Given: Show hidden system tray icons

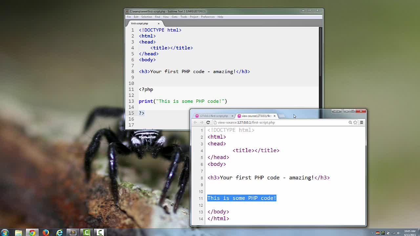Looking at the screenshot, I should pos(372,233).
